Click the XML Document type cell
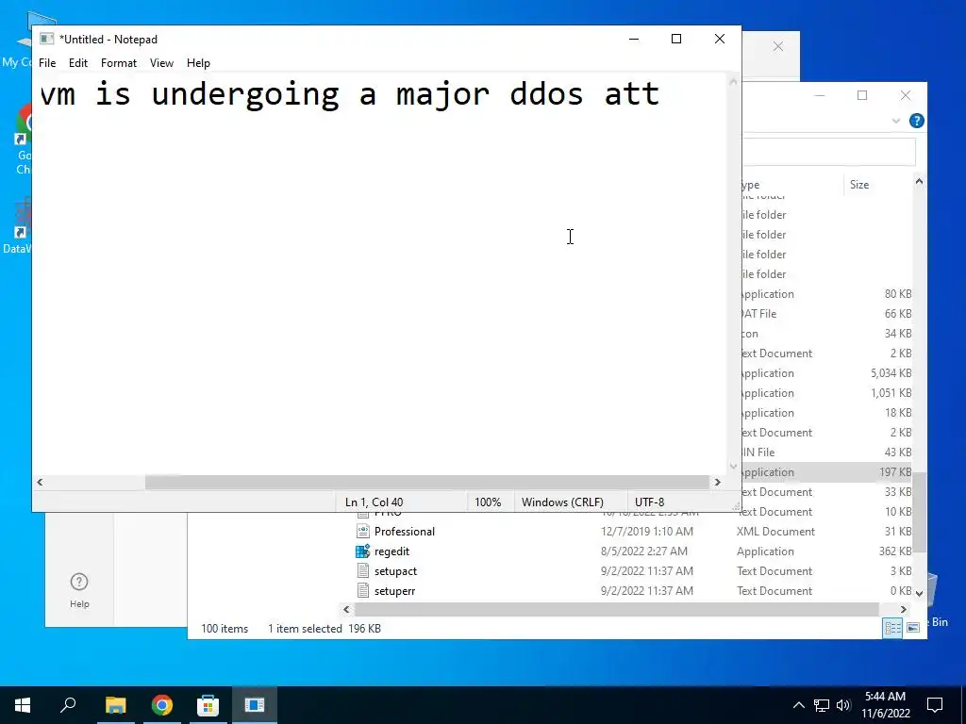Screen dimensions: 966x724 [x=775, y=532]
